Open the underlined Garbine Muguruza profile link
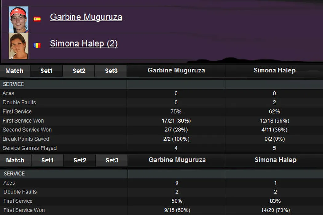The height and width of the screenshot is (215, 323). [86, 17]
